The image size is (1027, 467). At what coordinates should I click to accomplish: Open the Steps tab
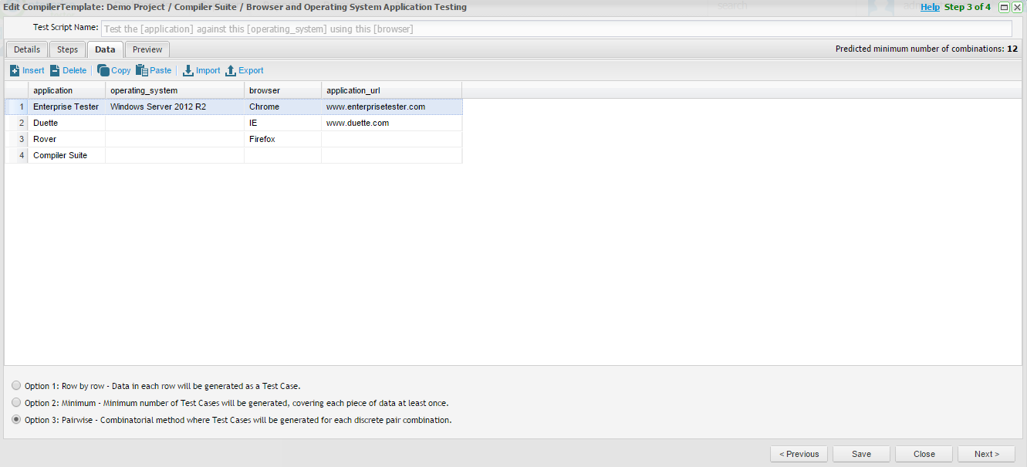click(x=68, y=49)
